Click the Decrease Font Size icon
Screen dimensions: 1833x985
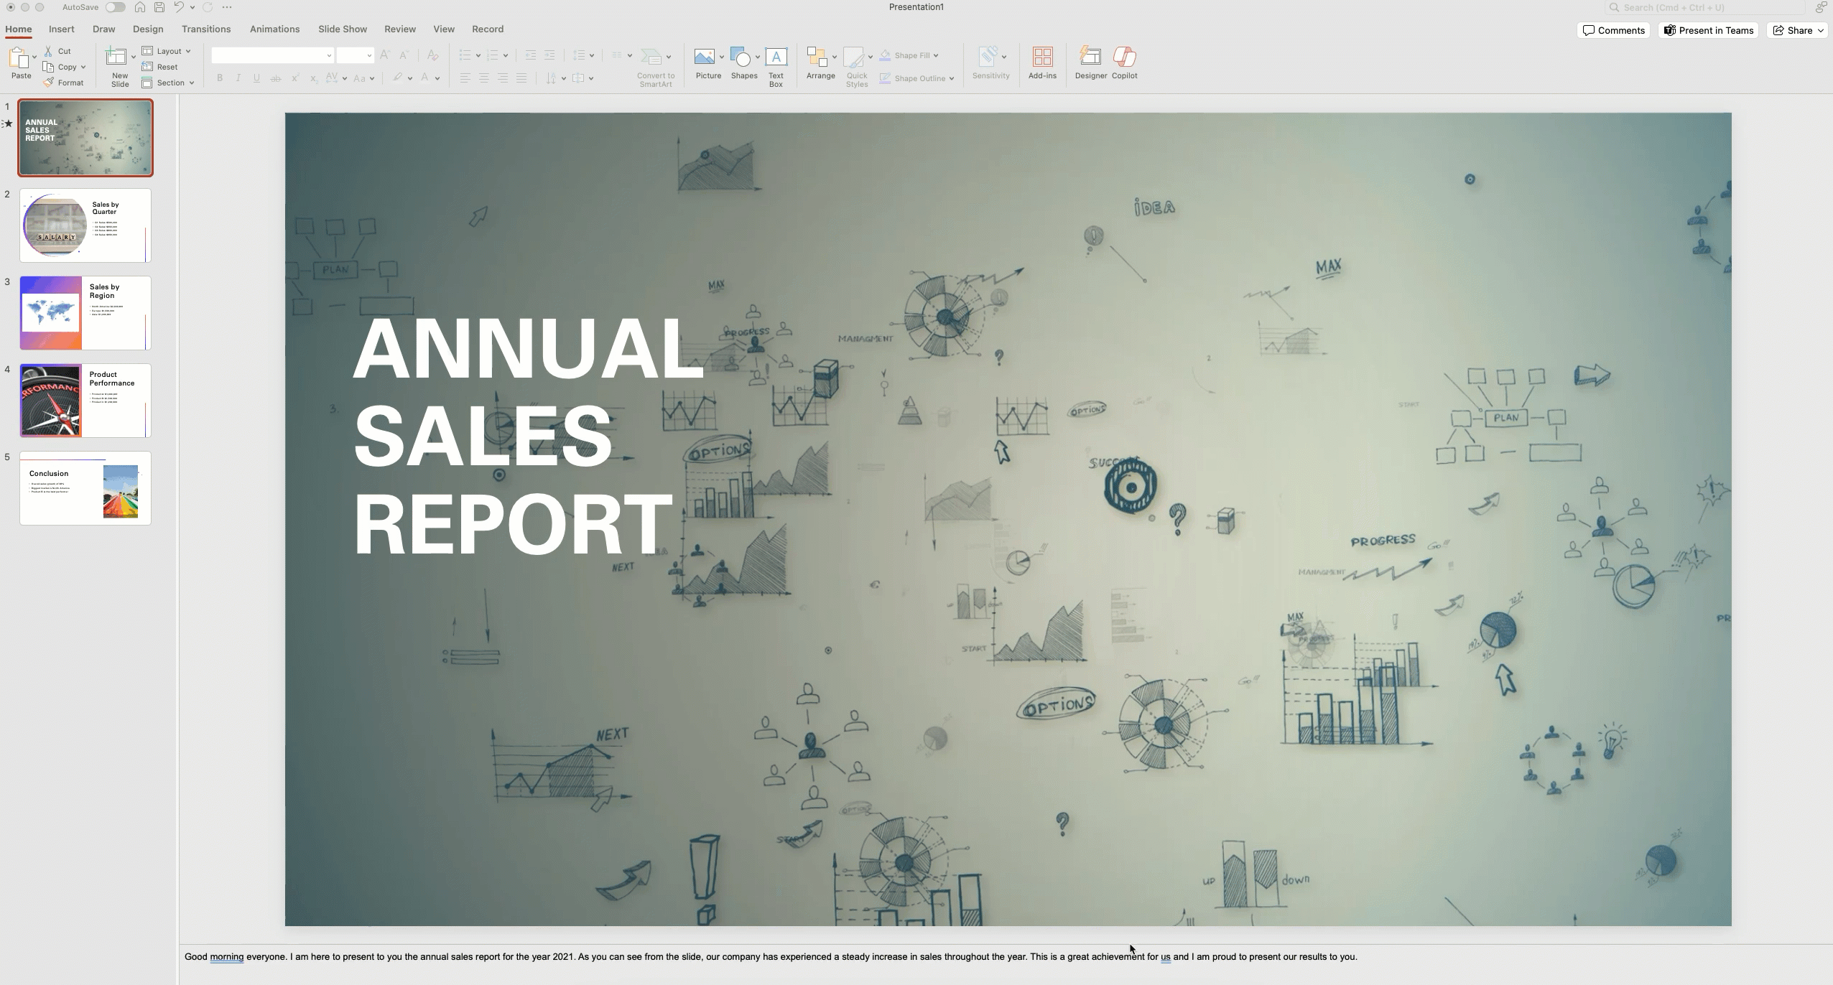click(x=404, y=55)
